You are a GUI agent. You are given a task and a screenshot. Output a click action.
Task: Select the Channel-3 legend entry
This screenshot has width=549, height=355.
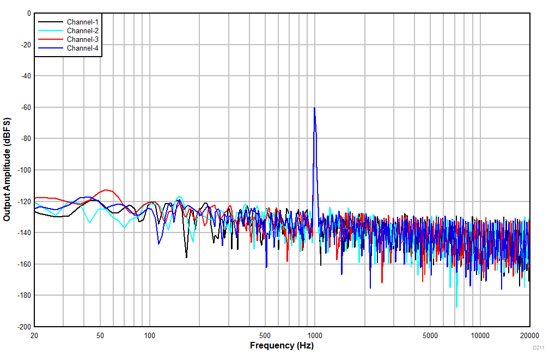click(x=82, y=40)
